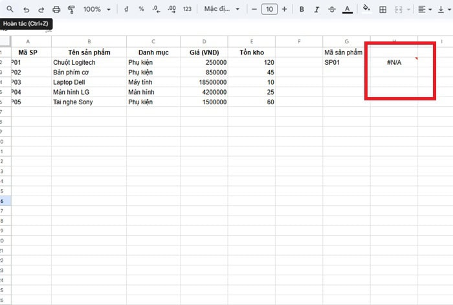This screenshot has height=305, width=453.
Task: Open merge cells dropdown arrow
Action: click(408, 10)
